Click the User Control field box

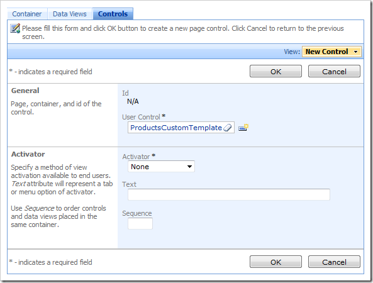181,128
